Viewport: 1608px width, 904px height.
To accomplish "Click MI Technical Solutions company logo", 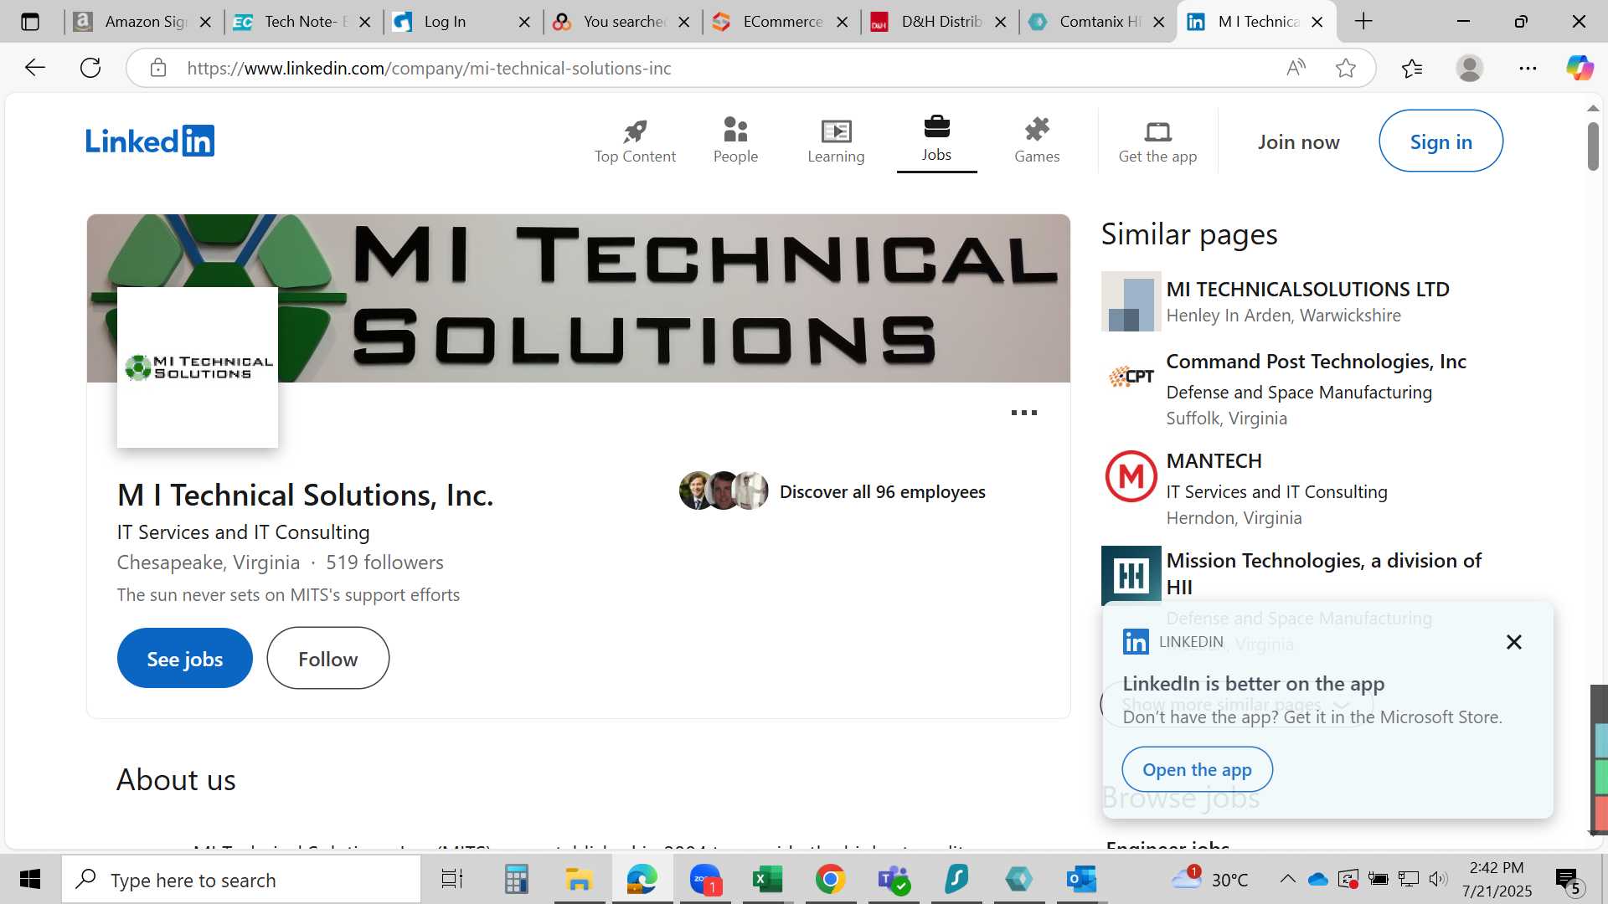I will tap(198, 367).
